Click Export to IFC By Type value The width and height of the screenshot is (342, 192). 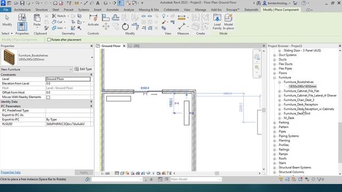click(x=68, y=119)
